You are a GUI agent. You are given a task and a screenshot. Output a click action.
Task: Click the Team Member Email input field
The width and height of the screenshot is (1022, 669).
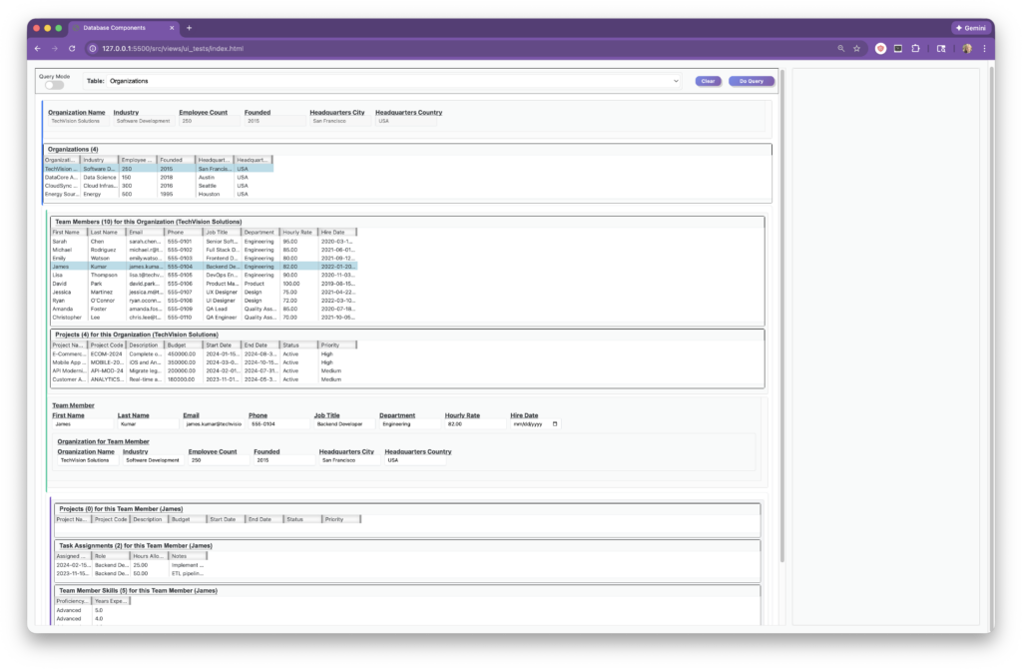coord(213,423)
